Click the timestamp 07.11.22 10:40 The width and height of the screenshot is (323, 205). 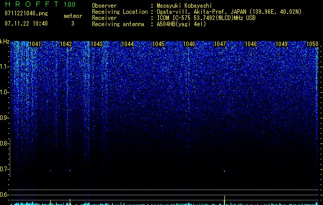point(26,24)
